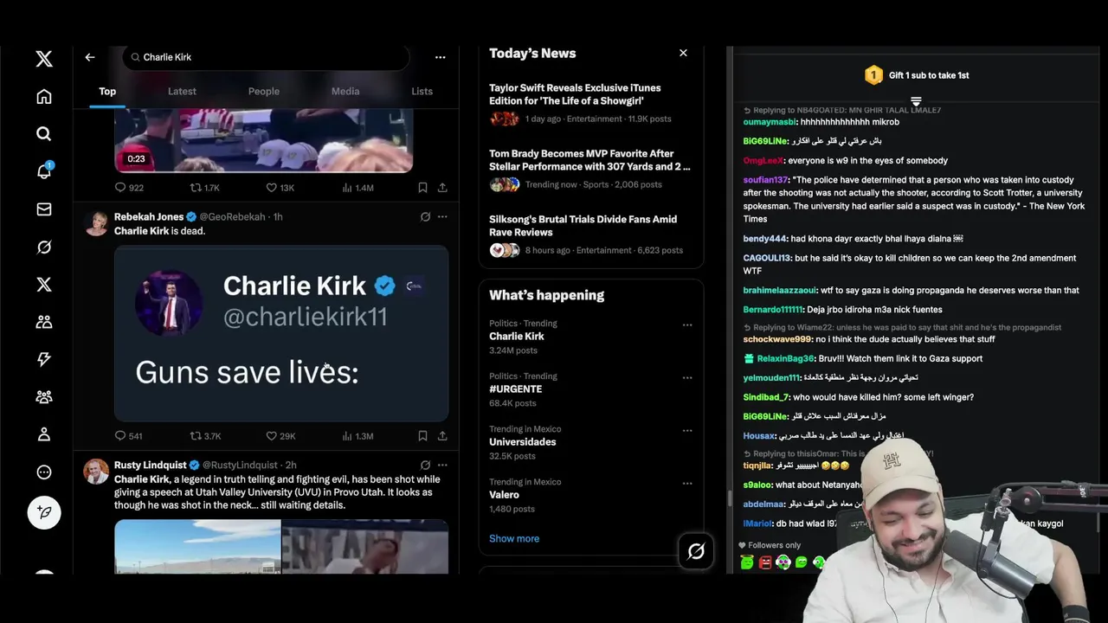Switch to the Latest tab
The width and height of the screenshot is (1108, 623).
click(182, 91)
